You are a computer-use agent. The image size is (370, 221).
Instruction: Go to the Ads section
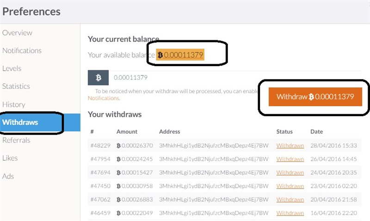[x=8, y=176]
